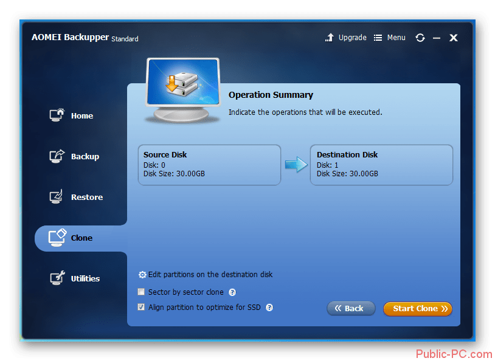This screenshot has height=361, width=495.
Task: Click the Menu list icon
Action: pyautogui.click(x=378, y=38)
